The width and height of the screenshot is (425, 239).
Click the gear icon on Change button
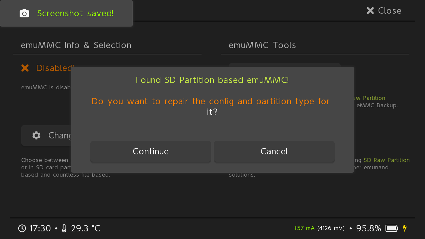(36, 135)
